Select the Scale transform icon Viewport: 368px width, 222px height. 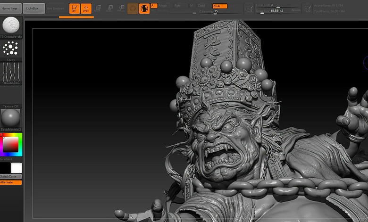pyautogui.click(x=109, y=8)
